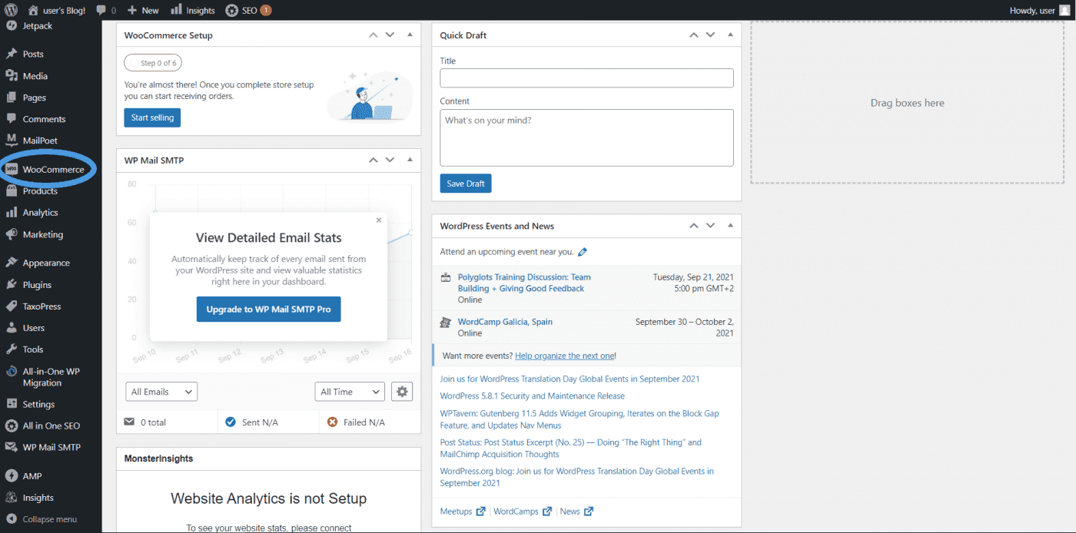Click the What's on your mind content box
Screen dimensions: 1076x533
coord(586,137)
